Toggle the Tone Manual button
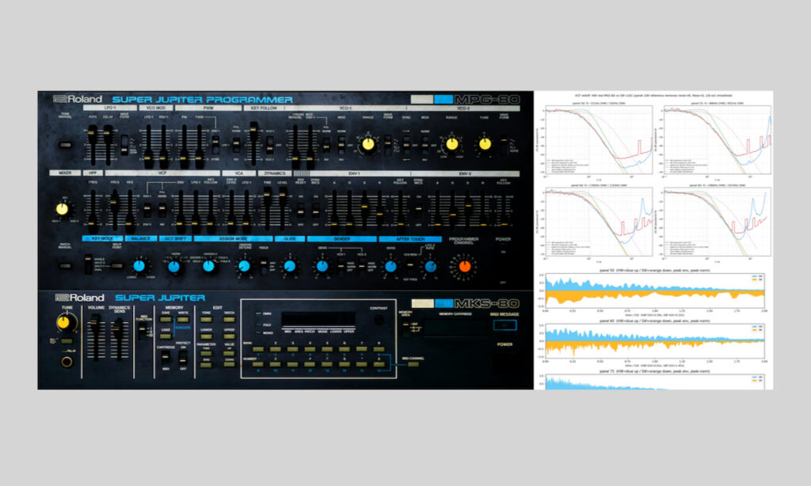Viewport: 811px width, 486px height. [65, 145]
